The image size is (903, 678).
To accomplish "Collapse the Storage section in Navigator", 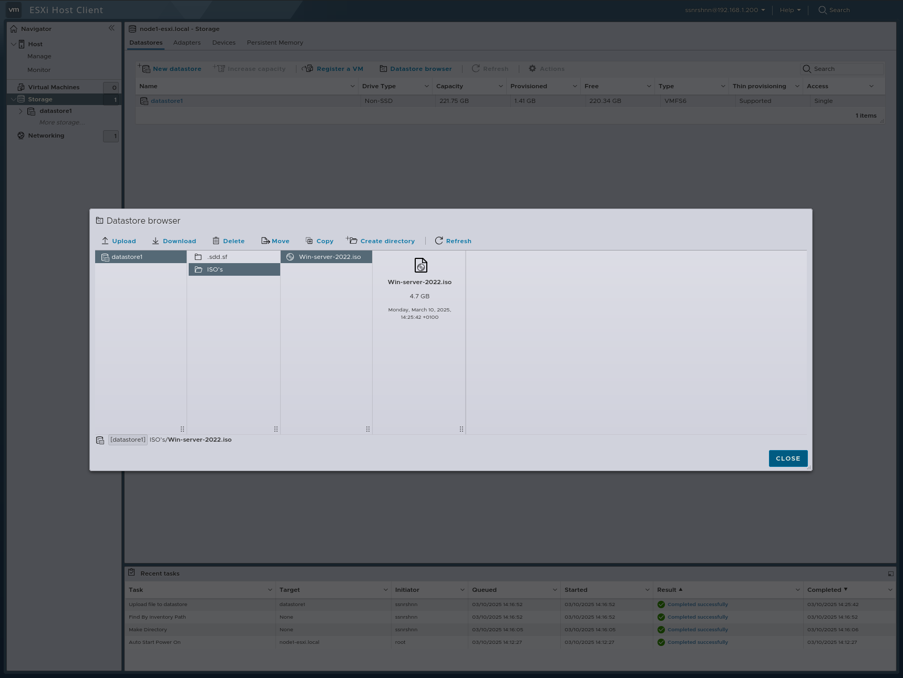I will (x=13, y=99).
